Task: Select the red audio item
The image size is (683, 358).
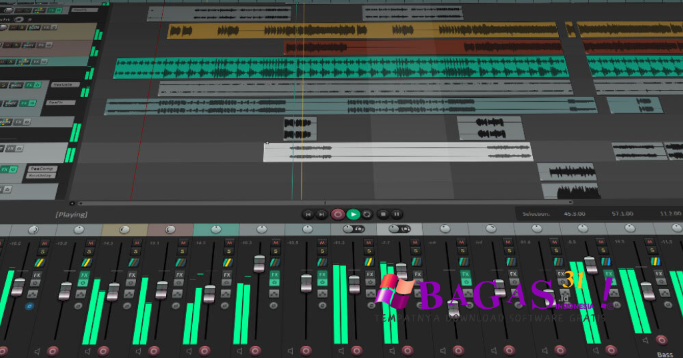Action: pyautogui.click(x=424, y=47)
